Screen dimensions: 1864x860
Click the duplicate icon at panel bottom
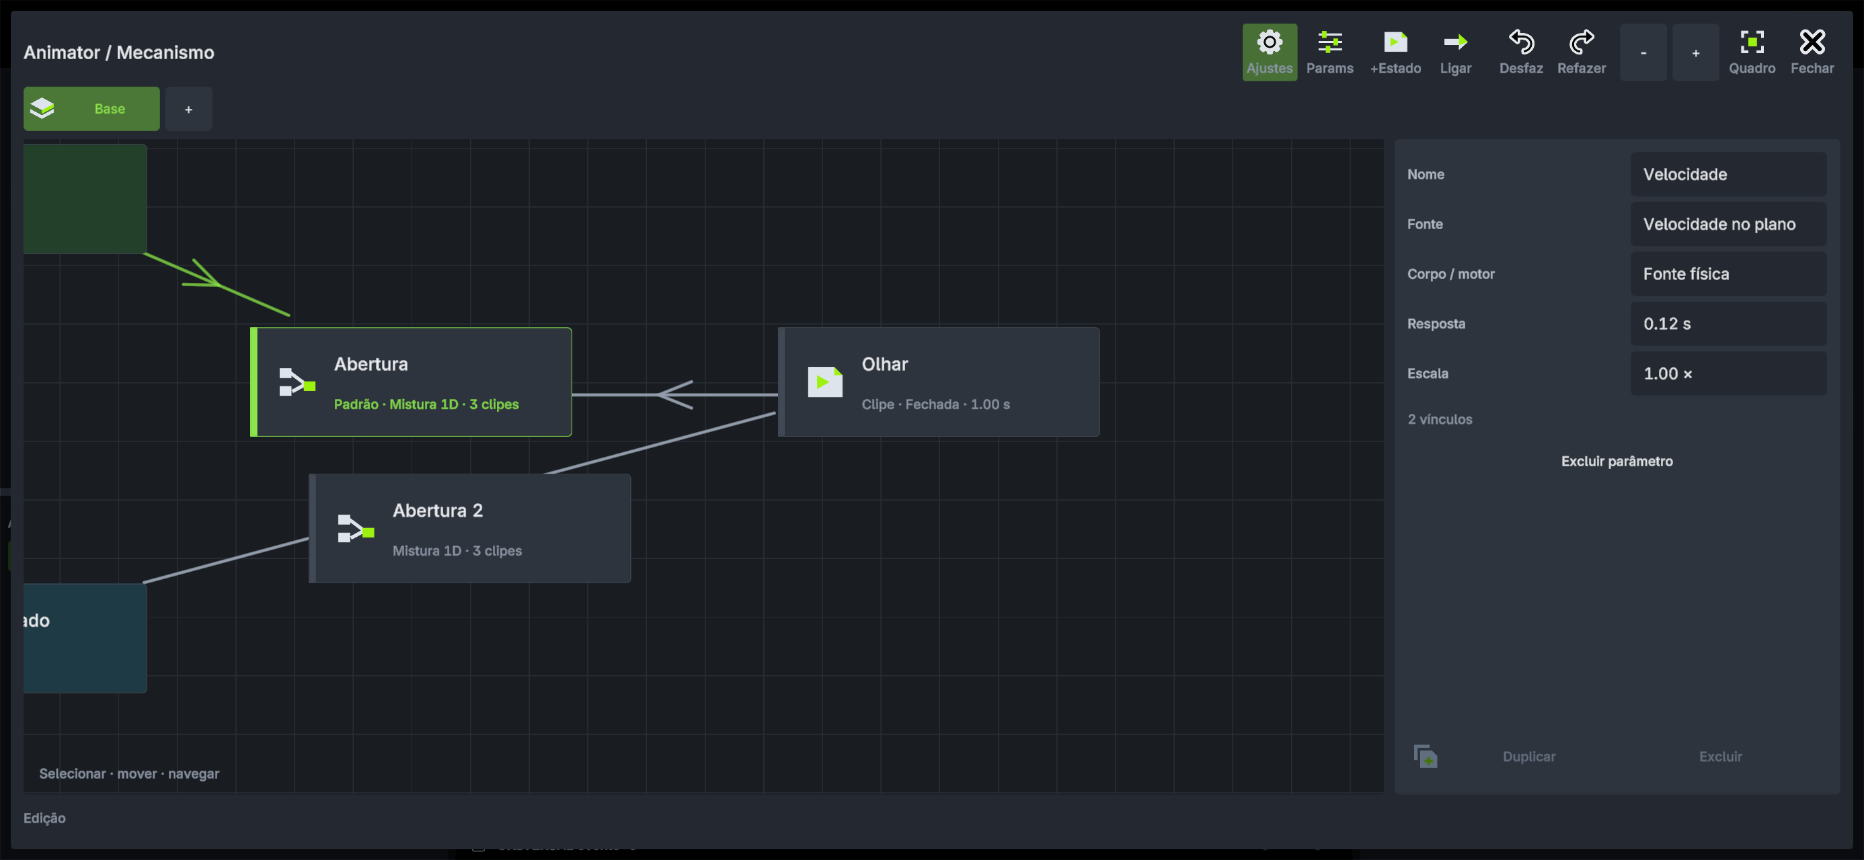pyautogui.click(x=1425, y=756)
